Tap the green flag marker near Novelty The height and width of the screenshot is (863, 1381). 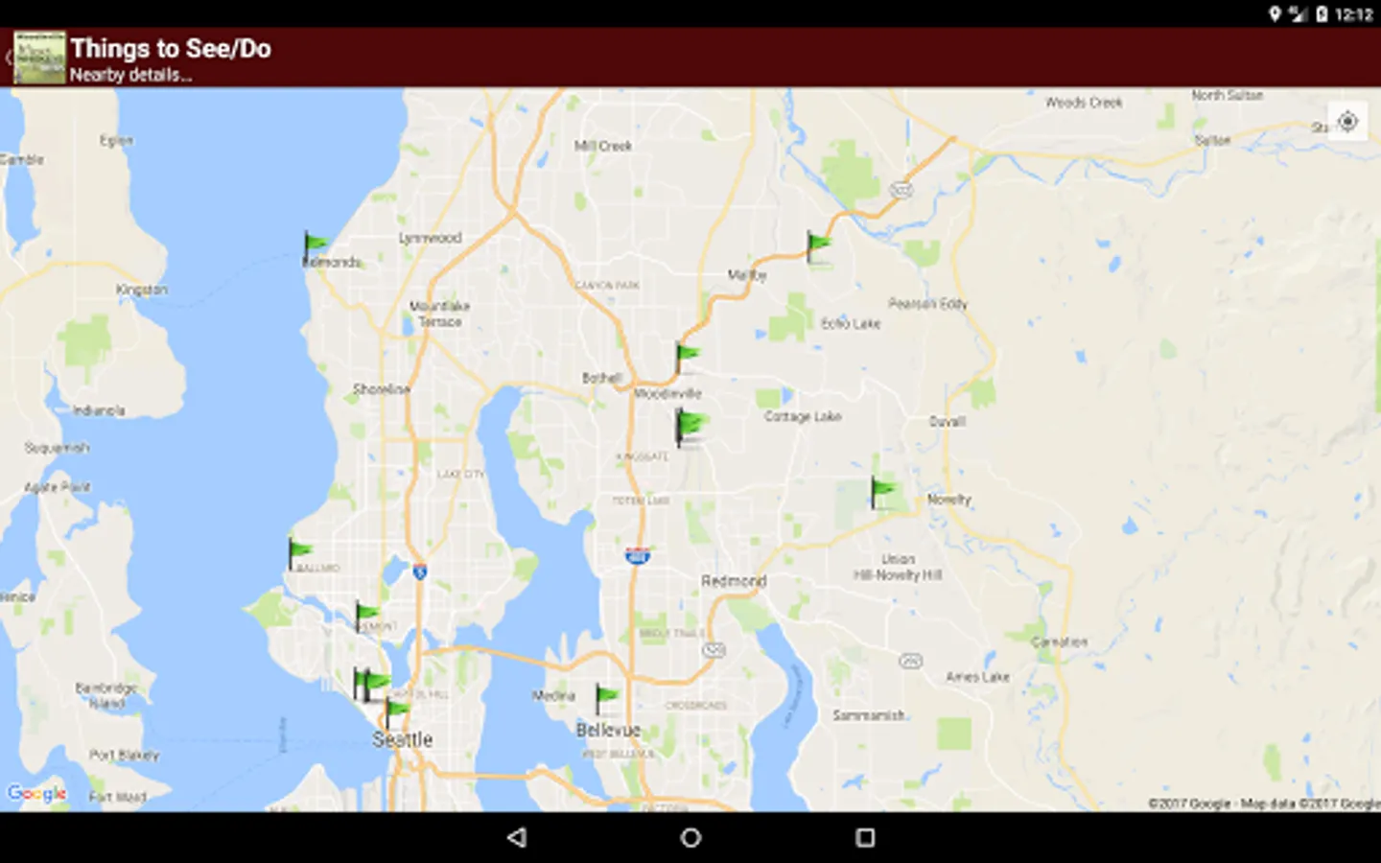(x=883, y=493)
